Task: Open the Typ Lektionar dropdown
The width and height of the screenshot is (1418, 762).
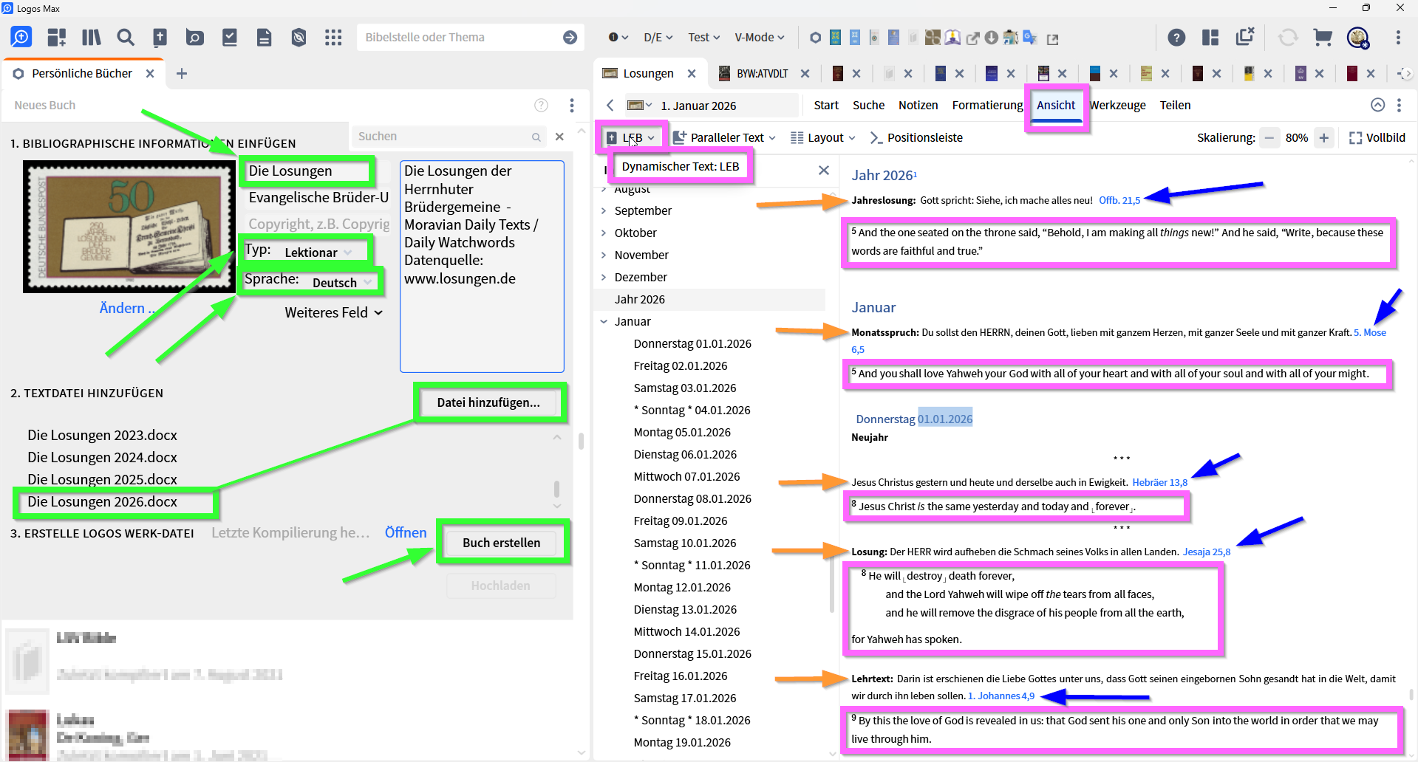Action: point(318,253)
